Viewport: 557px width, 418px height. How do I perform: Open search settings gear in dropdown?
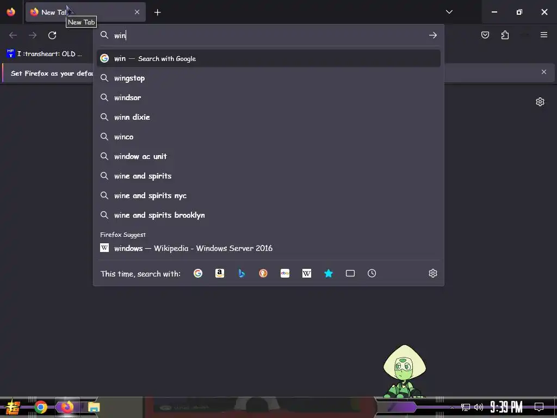(x=432, y=273)
